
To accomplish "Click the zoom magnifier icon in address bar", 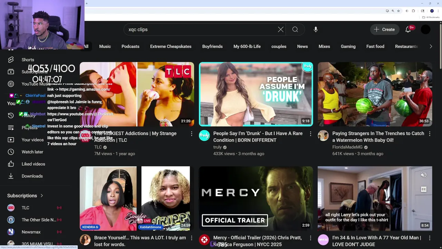I will pyautogui.click(x=393, y=11).
